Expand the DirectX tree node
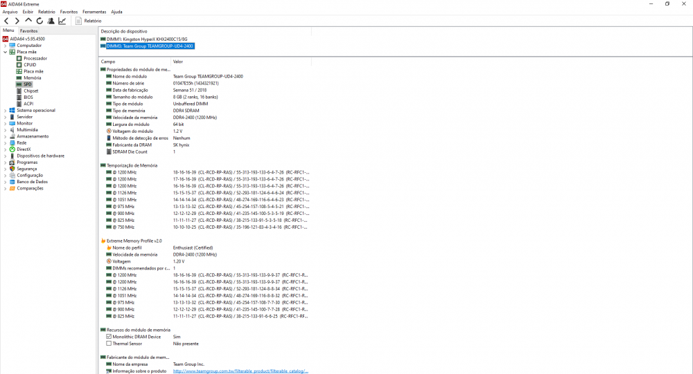 (x=5, y=149)
